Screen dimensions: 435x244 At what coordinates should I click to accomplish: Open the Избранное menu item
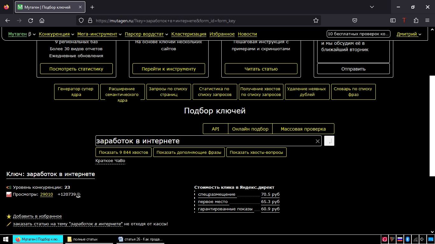(222, 34)
